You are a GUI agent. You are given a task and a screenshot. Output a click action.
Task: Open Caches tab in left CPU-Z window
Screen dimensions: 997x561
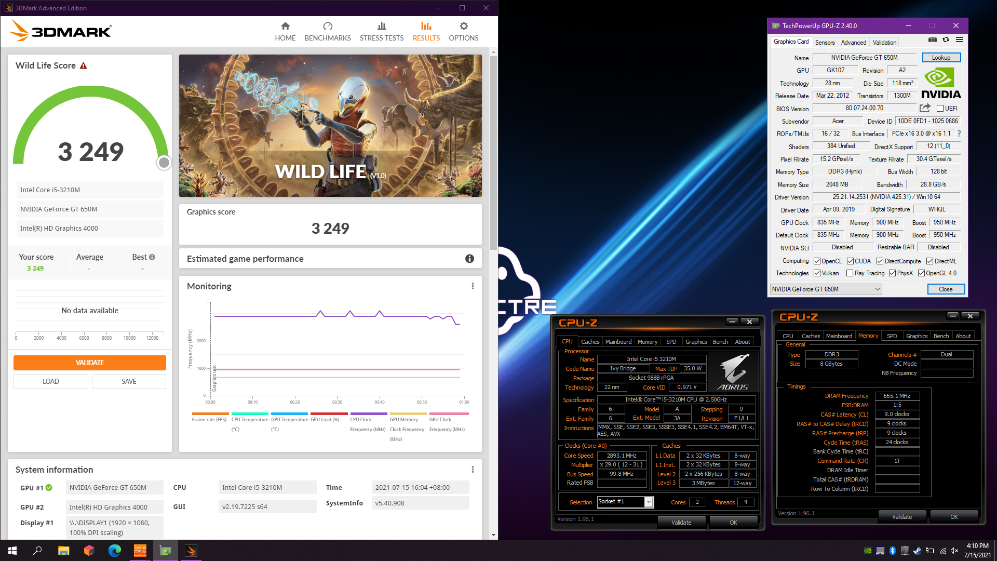[590, 342]
